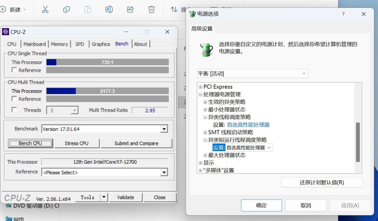Expand the 最大处理器状态 node

[205, 155]
